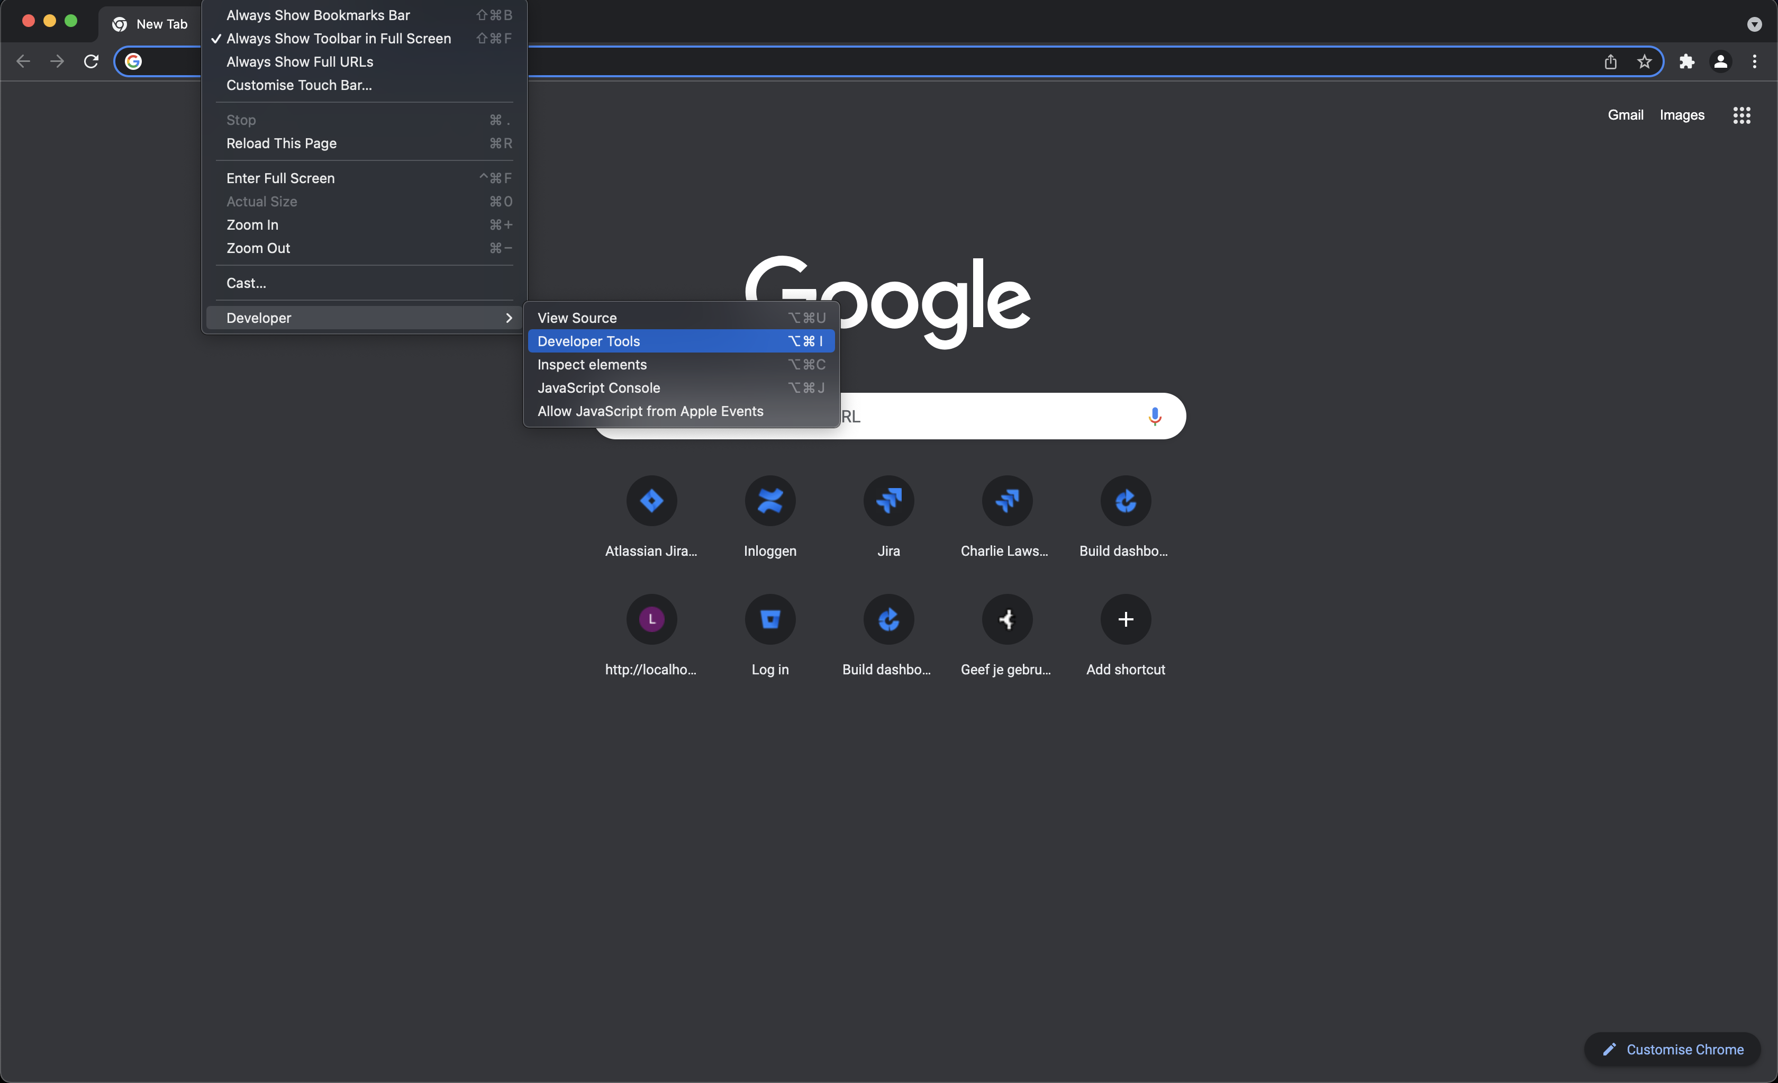Open the Log in shortcut tile
The image size is (1778, 1083).
pos(770,635)
